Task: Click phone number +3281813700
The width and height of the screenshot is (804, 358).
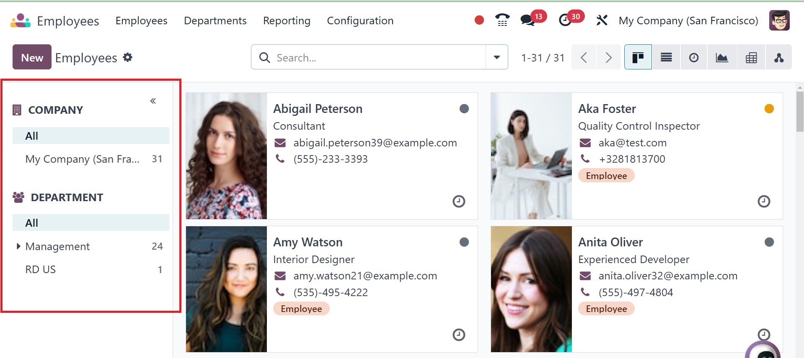Action: pos(632,159)
